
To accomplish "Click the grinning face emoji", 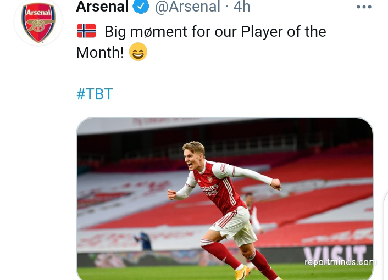I will point(138,52).
